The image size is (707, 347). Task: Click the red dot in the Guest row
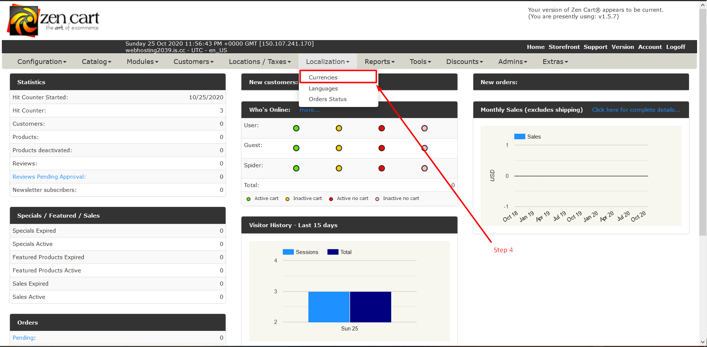(x=382, y=148)
